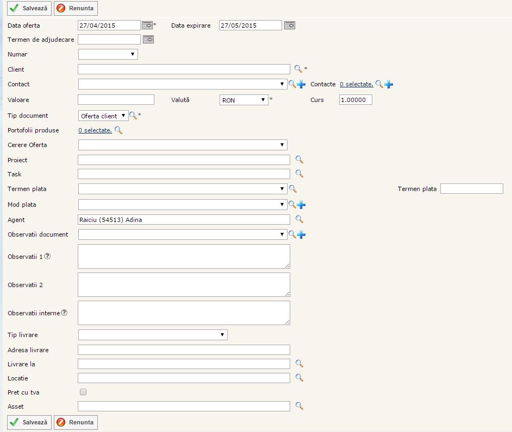Open Portofolii produse '0 selectate' link

pos(95,130)
